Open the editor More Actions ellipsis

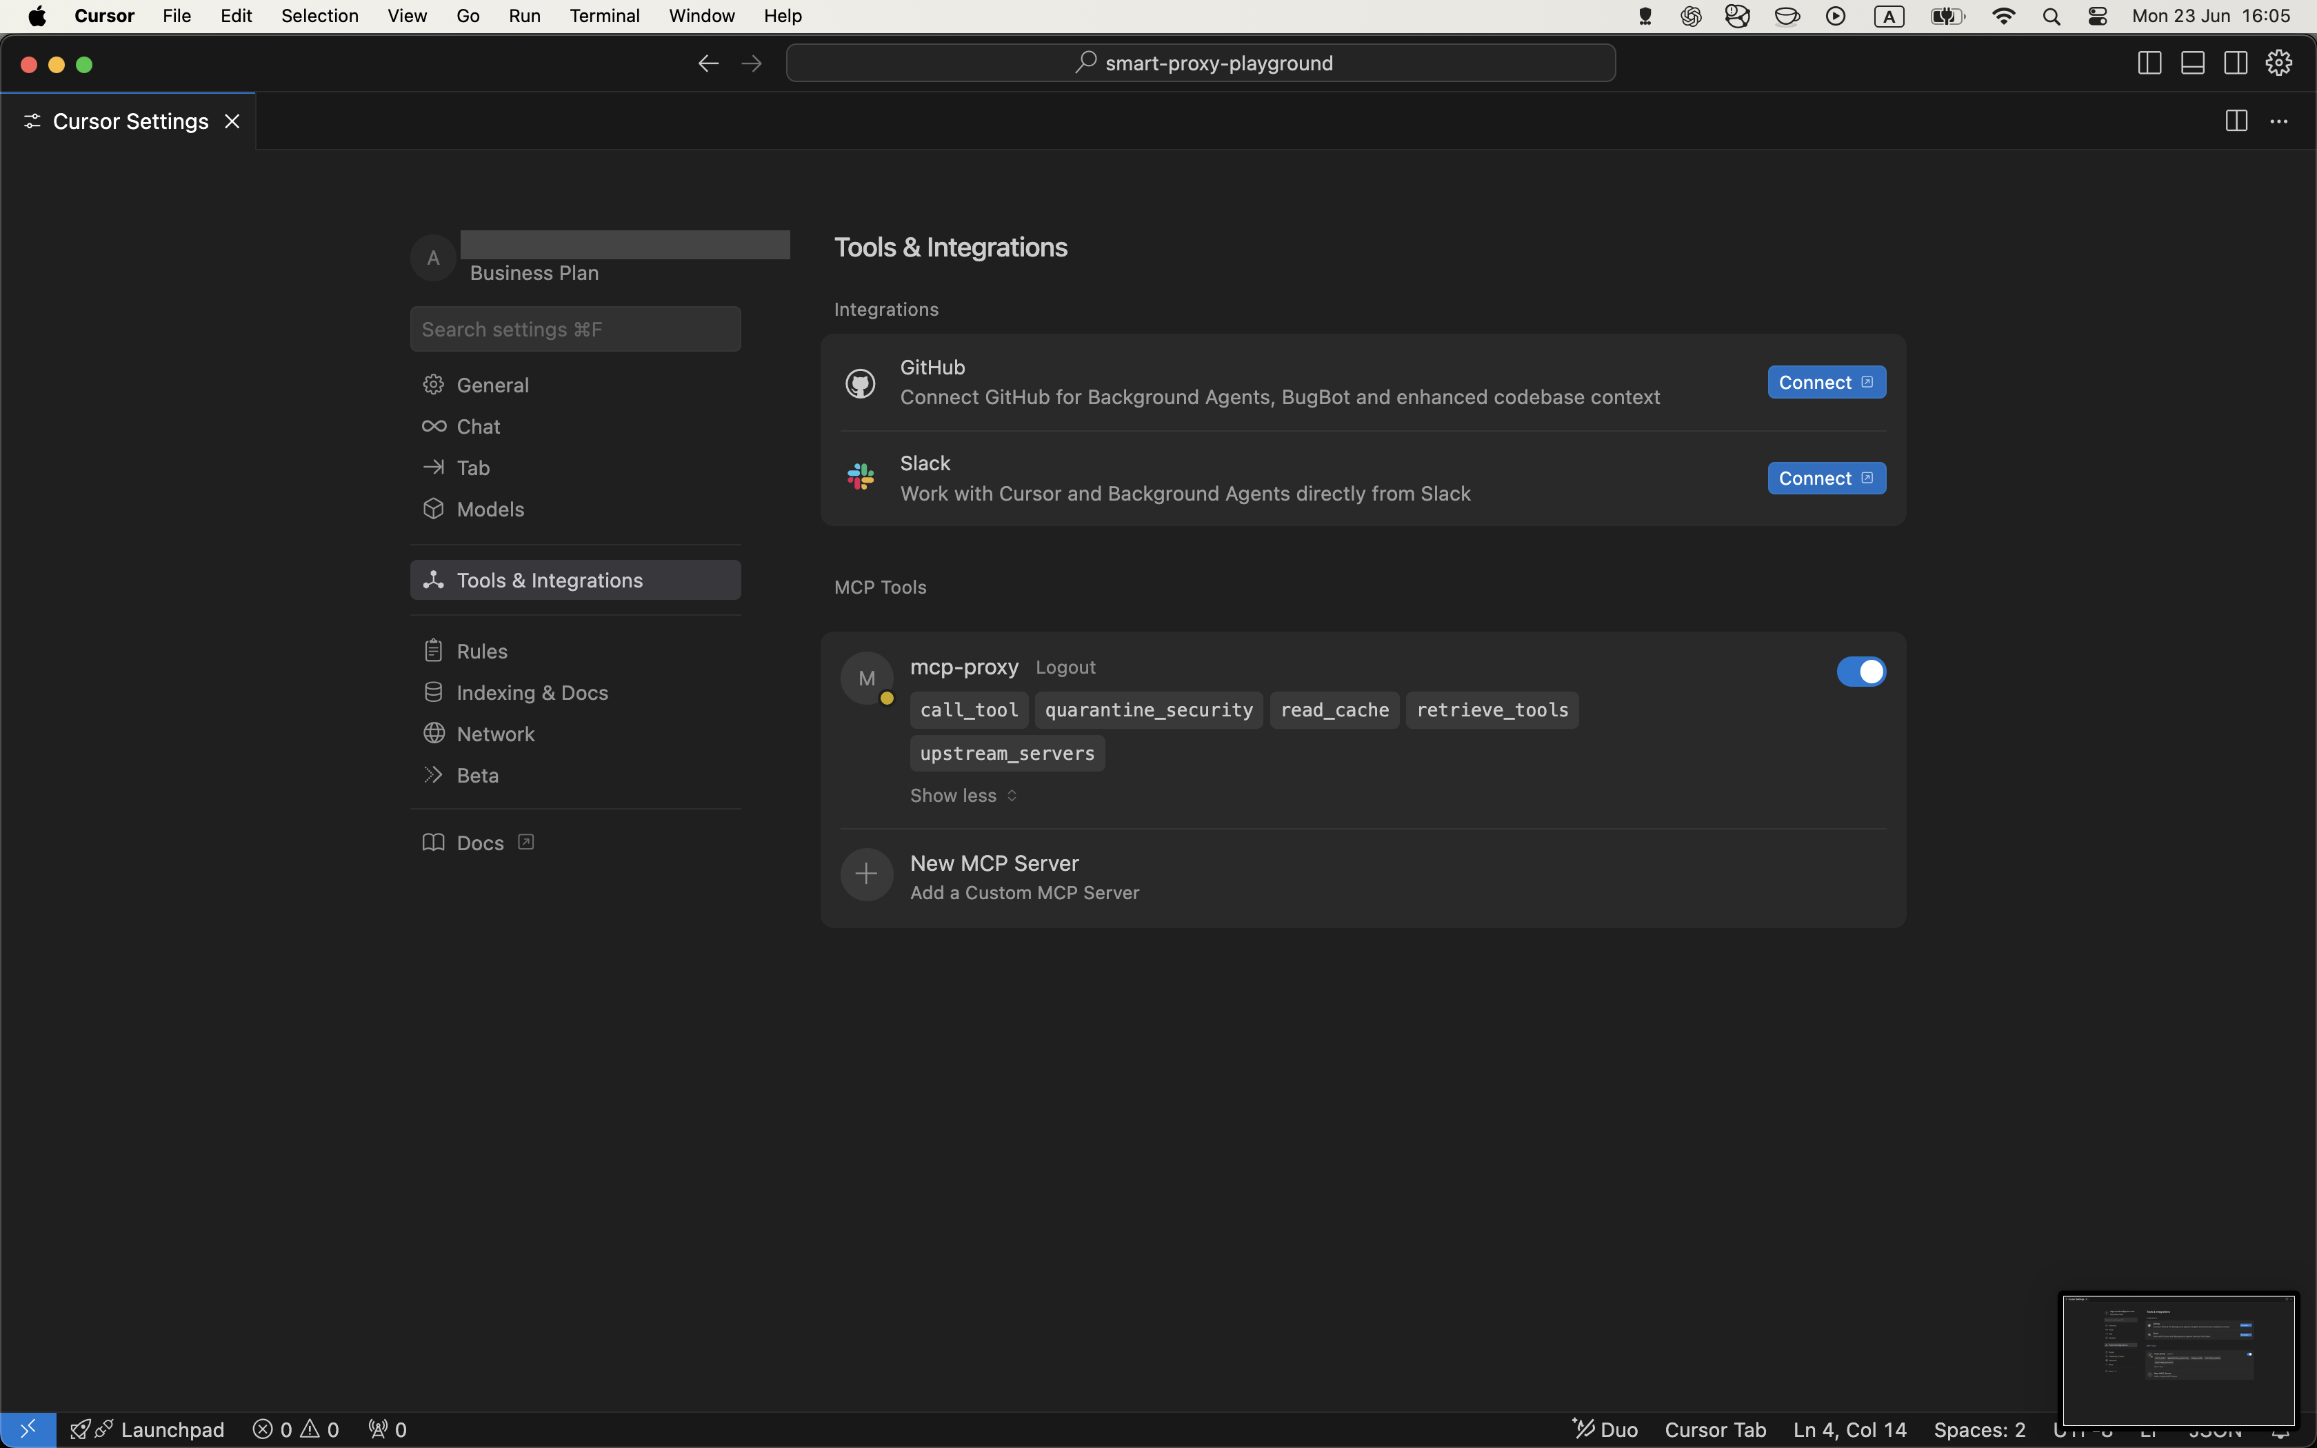click(2278, 121)
